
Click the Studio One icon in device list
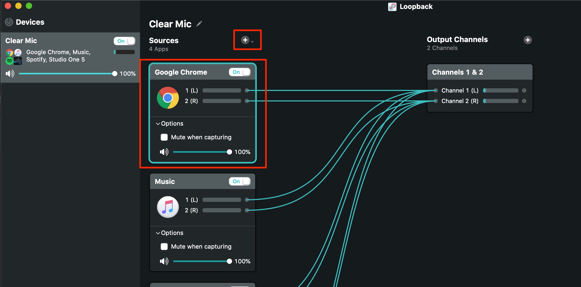tap(18, 61)
